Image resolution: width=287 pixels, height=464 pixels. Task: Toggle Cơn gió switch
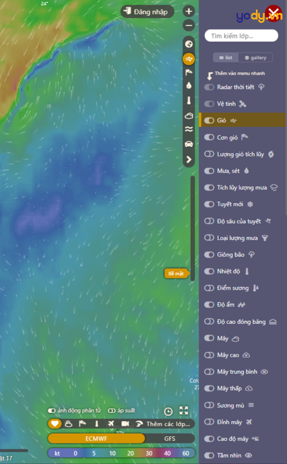tap(209, 137)
